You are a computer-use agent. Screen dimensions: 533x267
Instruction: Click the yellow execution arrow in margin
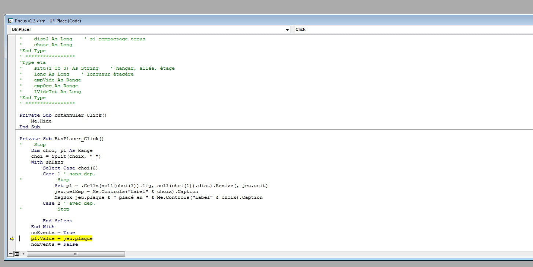(12, 238)
